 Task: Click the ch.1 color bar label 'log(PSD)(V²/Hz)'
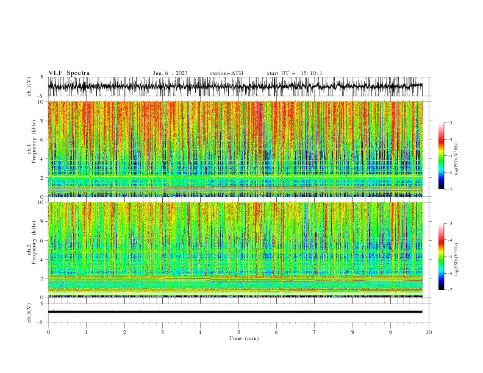[457, 159]
